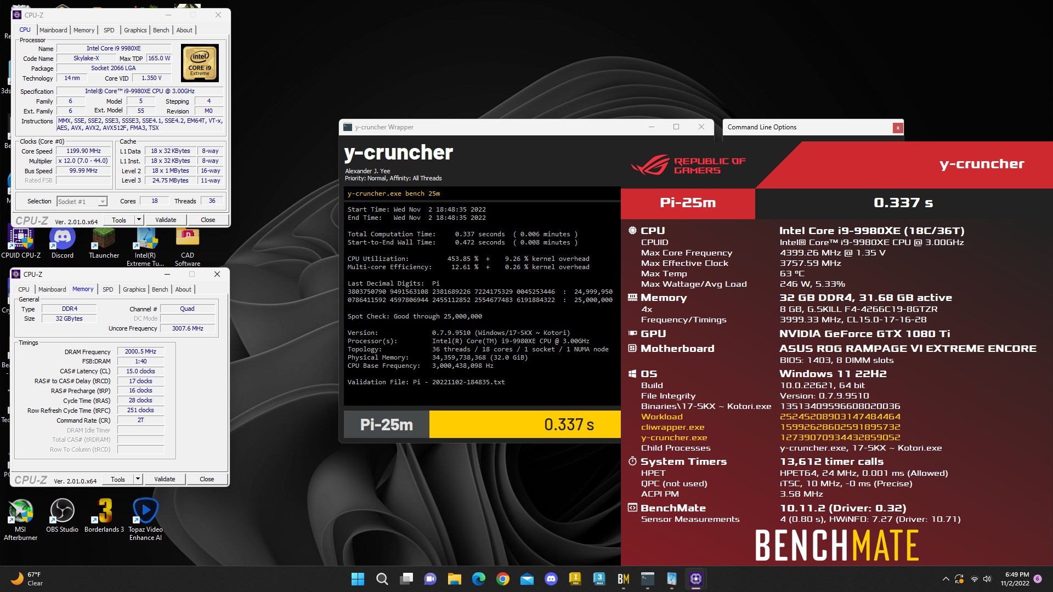Click the Pi-25m 0.337 s yellow result bar

coord(525,424)
